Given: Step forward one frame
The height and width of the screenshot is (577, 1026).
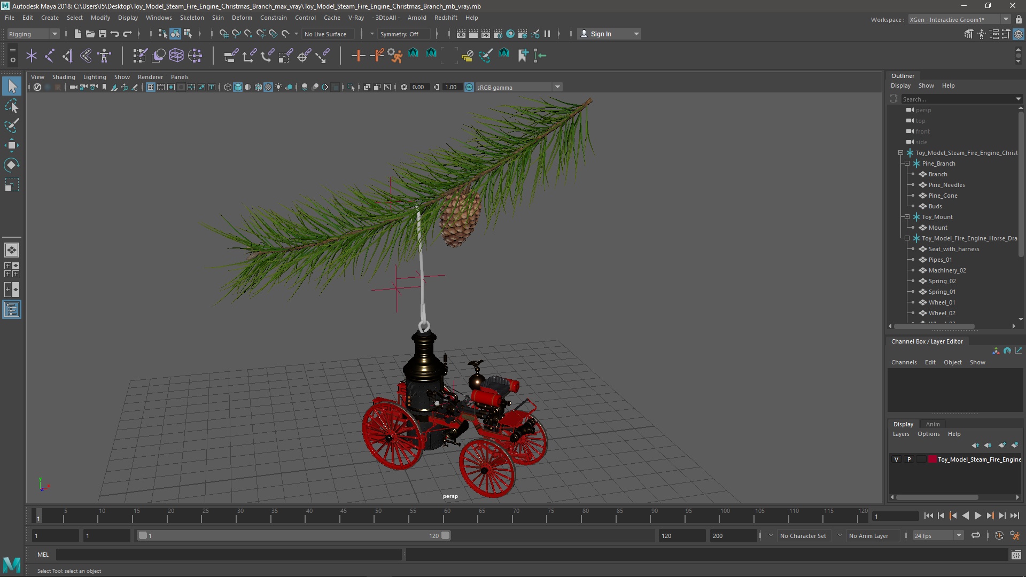Looking at the screenshot, I should 1002,516.
